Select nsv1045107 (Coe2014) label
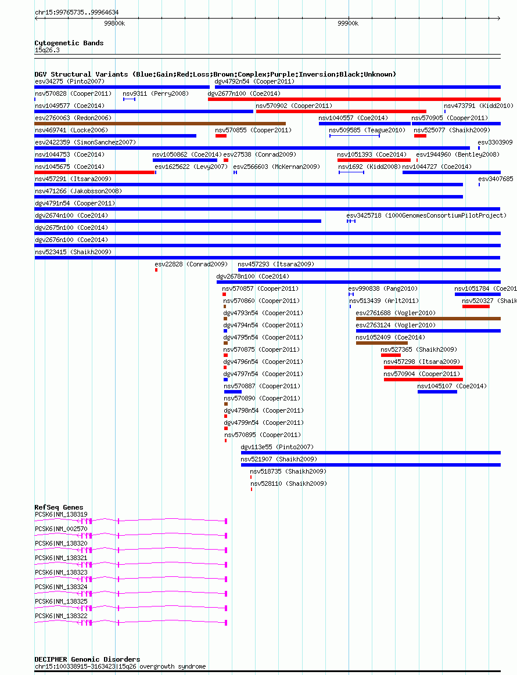Image resolution: width=517 pixels, height=675 pixels. pyautogui.click(x=452, y=386)
